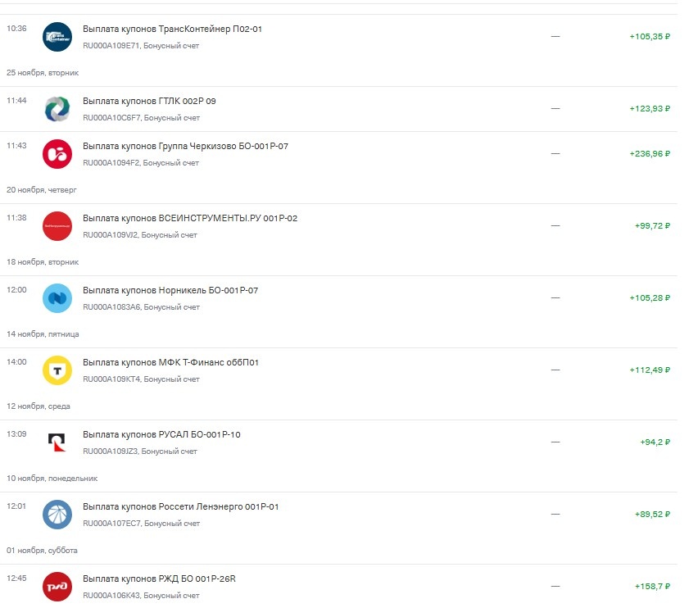
Task: Open the Группа Черкизово logo icon
Action: click(57, 154)
